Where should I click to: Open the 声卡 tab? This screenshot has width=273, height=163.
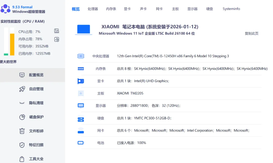tap(143, 9)
